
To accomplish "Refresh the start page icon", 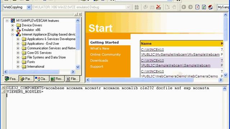I will (x=204, y=7).
